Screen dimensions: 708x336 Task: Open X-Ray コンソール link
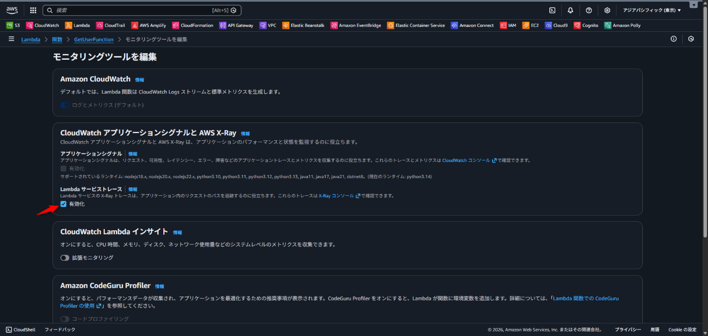pos(339,195)
